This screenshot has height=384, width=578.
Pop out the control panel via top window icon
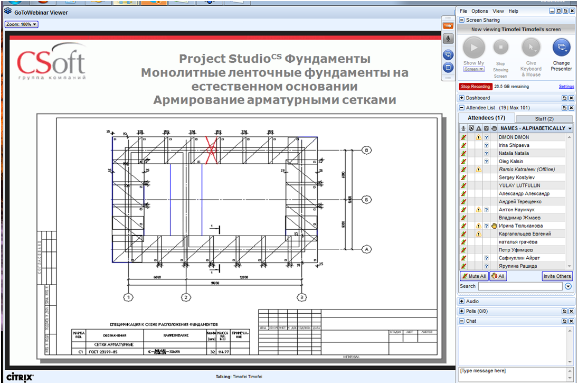coord(565,11)
